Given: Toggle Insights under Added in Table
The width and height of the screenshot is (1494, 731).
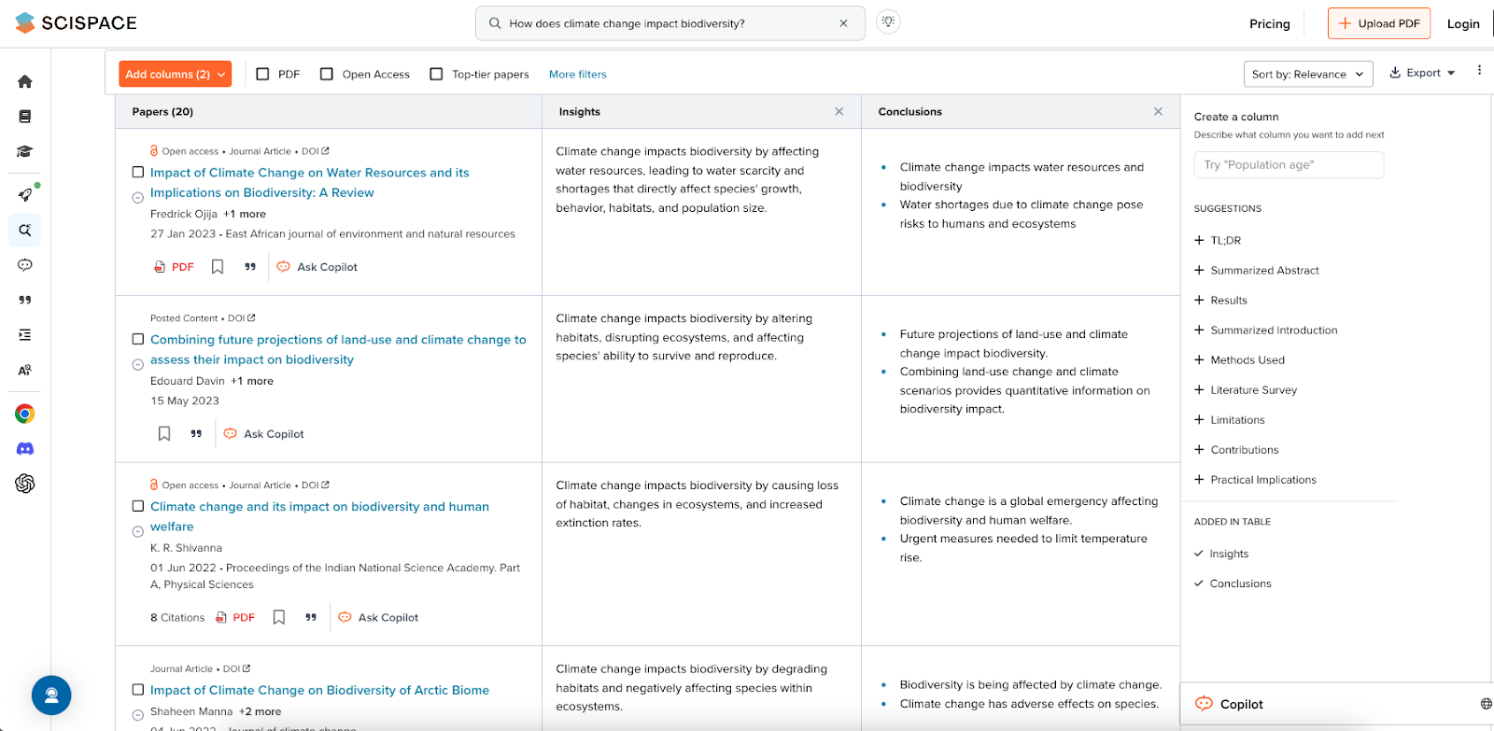Looking at the screenshot, I should pos(1221,554).
